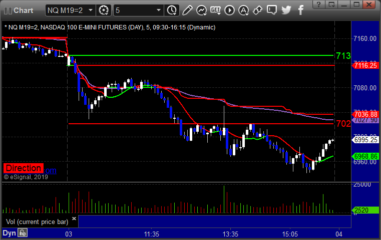
Task: Click the share arrows icon in toolbar
Action: point(257,10)
